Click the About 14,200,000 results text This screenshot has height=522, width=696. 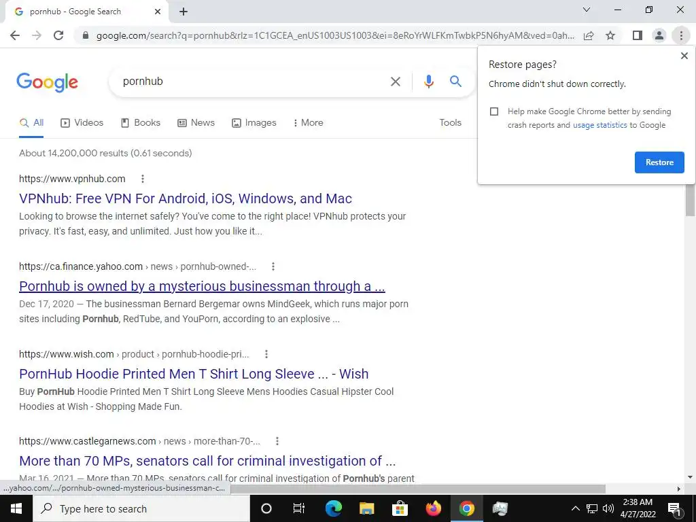105,153
